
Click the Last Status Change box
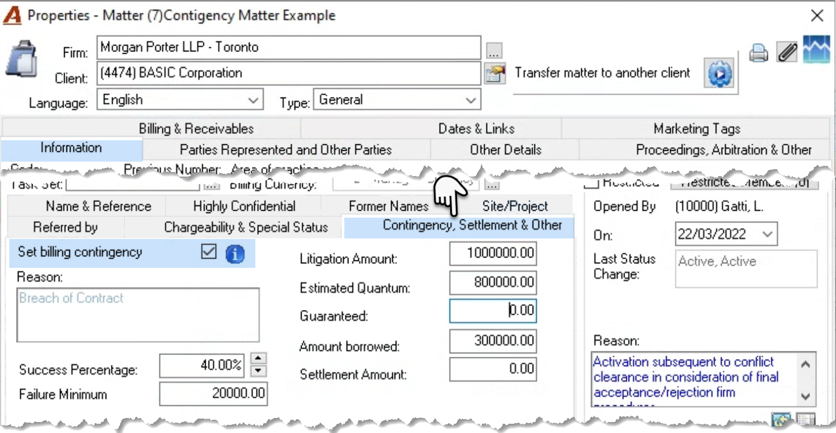coord(746,268)
